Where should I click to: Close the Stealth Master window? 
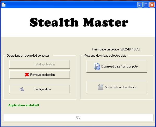pos(152,5)
